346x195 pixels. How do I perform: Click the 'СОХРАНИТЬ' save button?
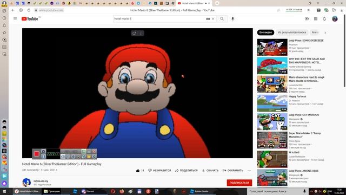233,171
